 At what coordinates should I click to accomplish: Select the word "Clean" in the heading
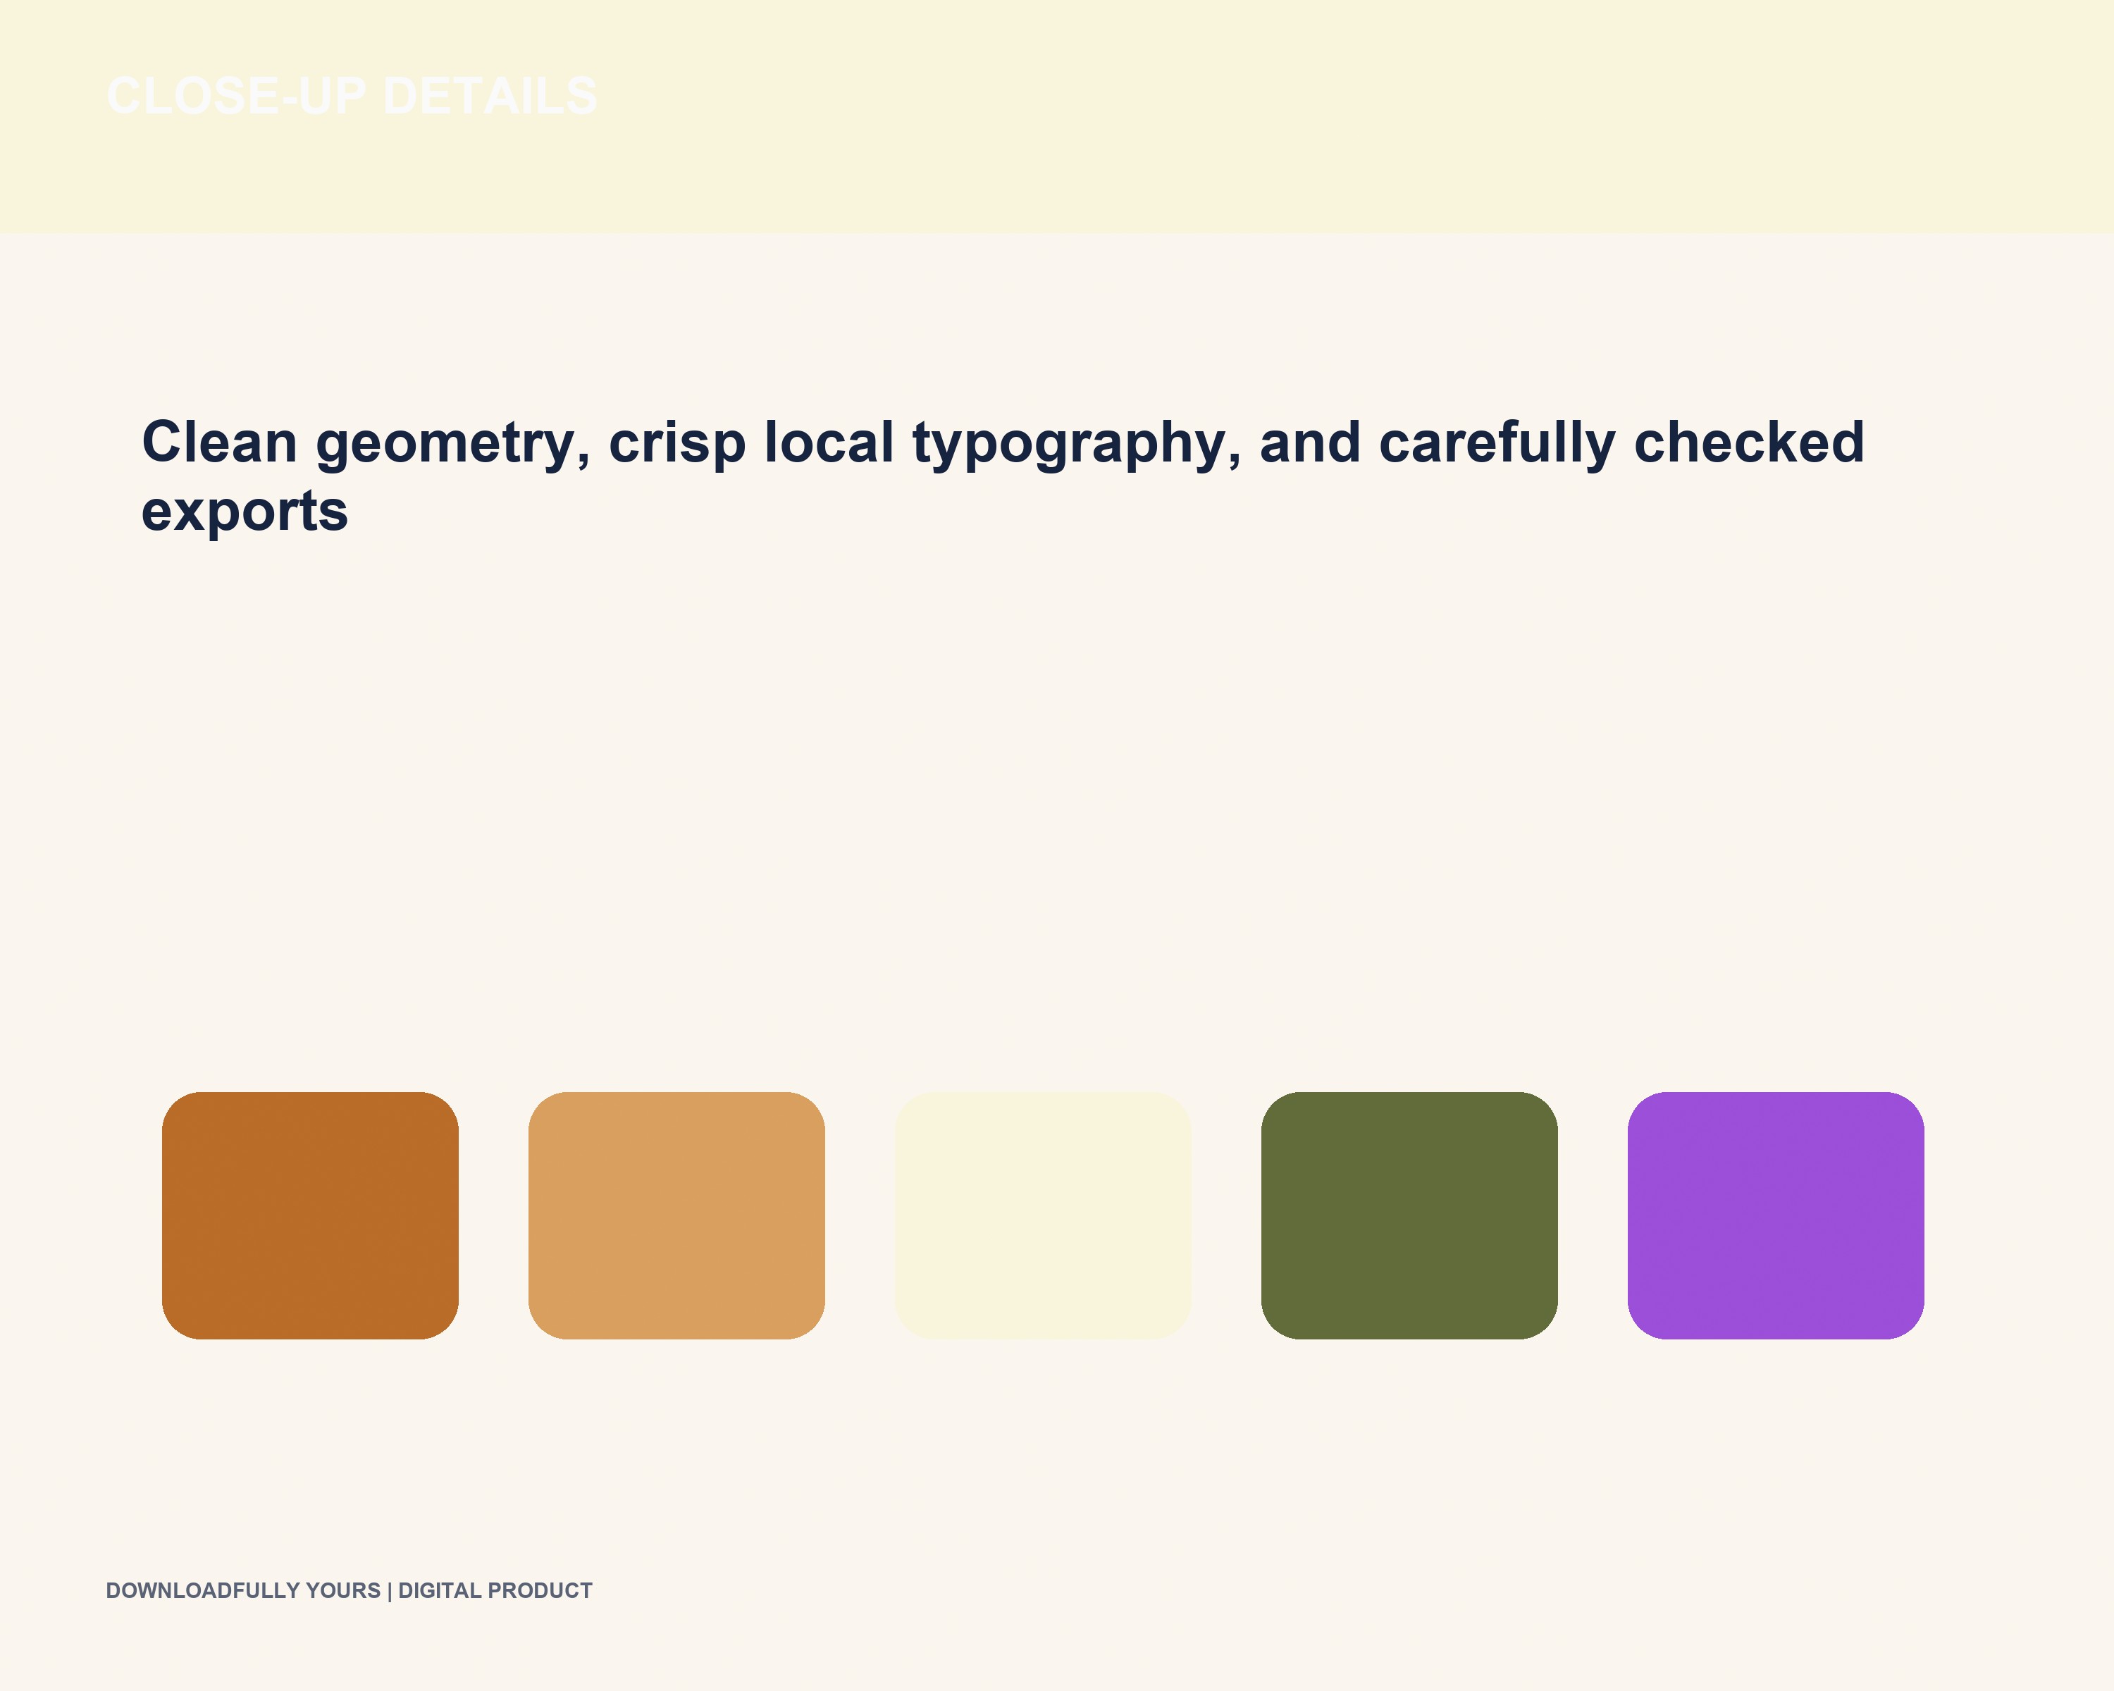pyautogui.click(x=220, y=442)
